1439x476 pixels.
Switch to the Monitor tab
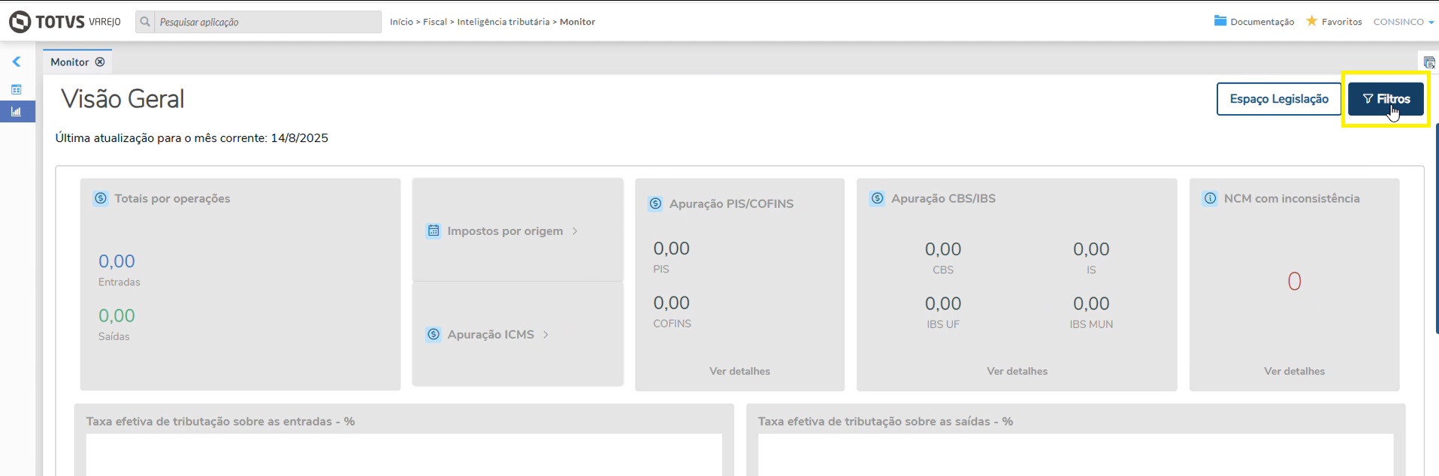[x=70, y=62]
